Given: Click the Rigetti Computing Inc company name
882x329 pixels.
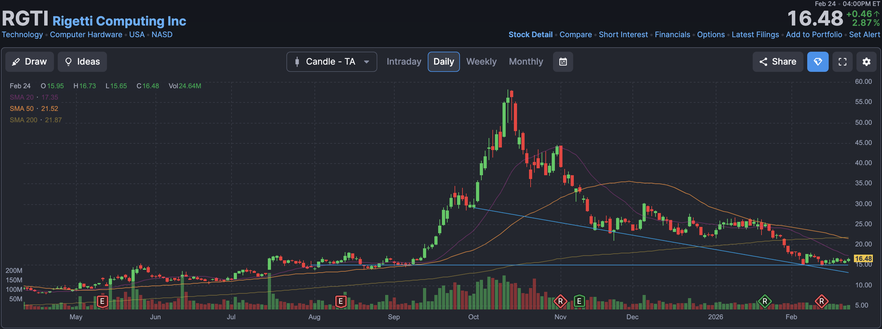Looking at the screenshot, I should [119, 21].
